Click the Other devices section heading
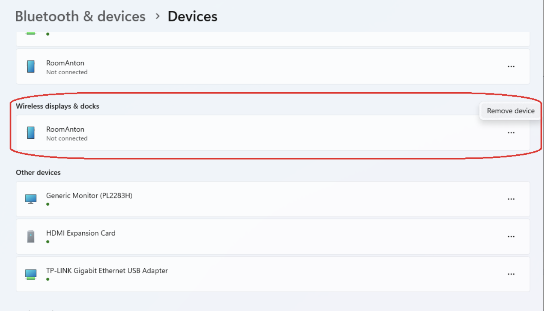The height and width of the screenshot is (311, 544). (x=38, y=172)
